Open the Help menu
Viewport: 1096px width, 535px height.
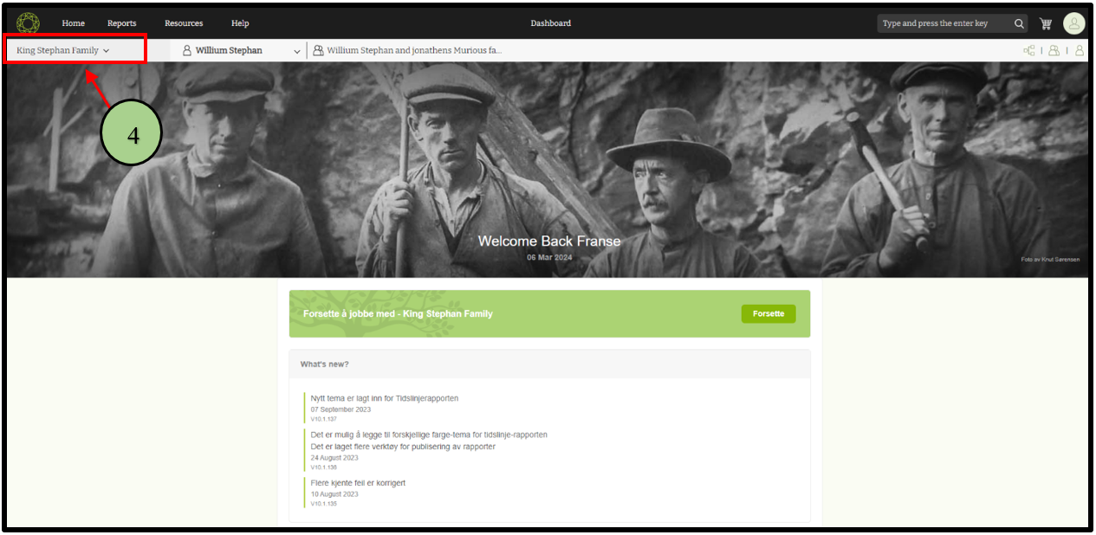240,23
